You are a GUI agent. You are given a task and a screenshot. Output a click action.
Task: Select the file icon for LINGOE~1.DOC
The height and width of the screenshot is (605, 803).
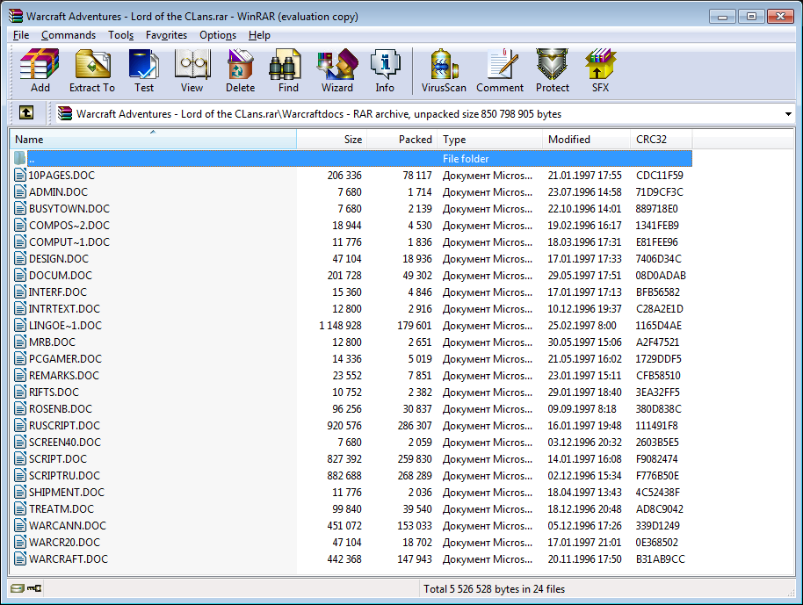20,325
